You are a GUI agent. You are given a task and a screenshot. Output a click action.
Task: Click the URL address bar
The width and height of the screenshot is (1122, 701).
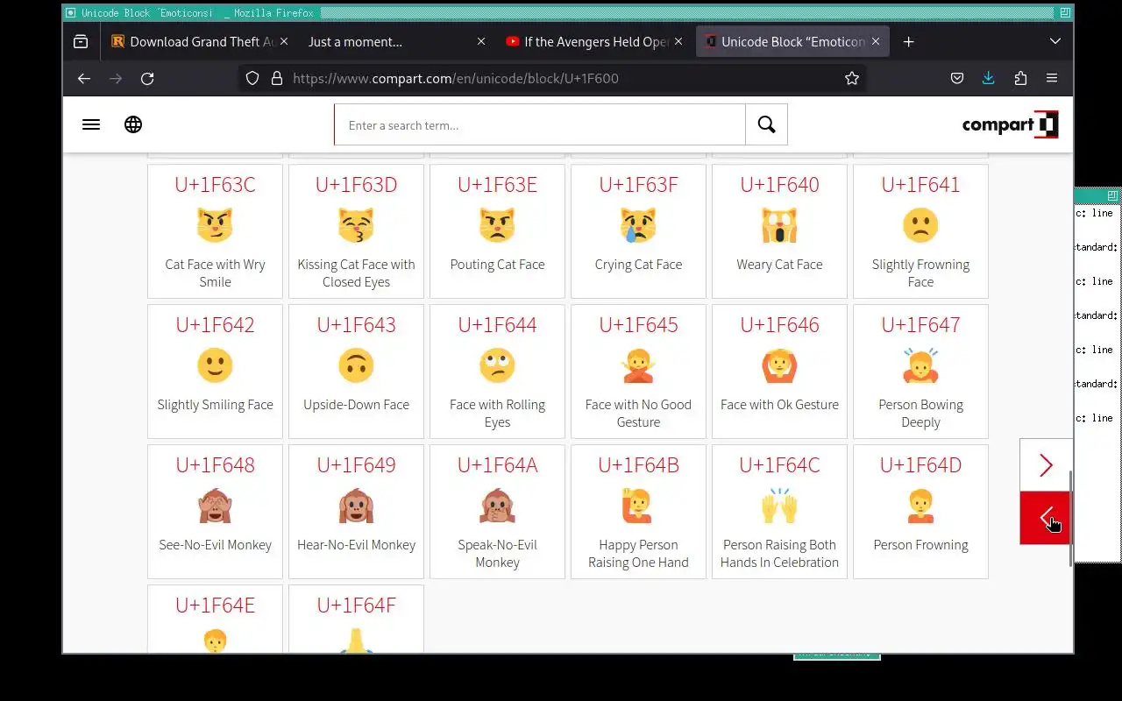[x=552, y=78]
